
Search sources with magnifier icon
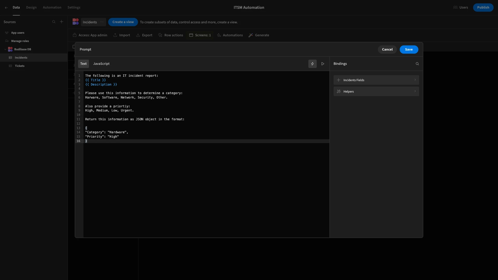tap(54, 22)
